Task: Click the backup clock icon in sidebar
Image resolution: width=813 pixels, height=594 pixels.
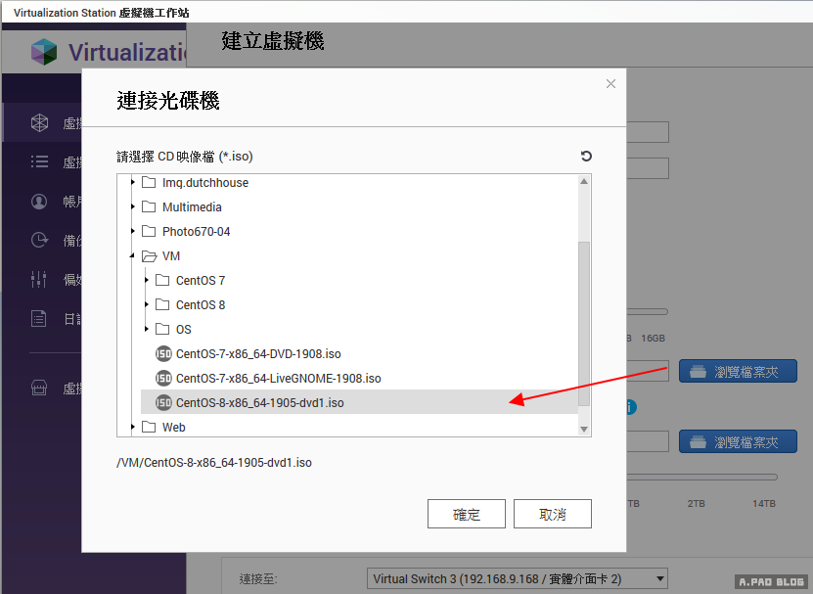Action: pos(39,240)
